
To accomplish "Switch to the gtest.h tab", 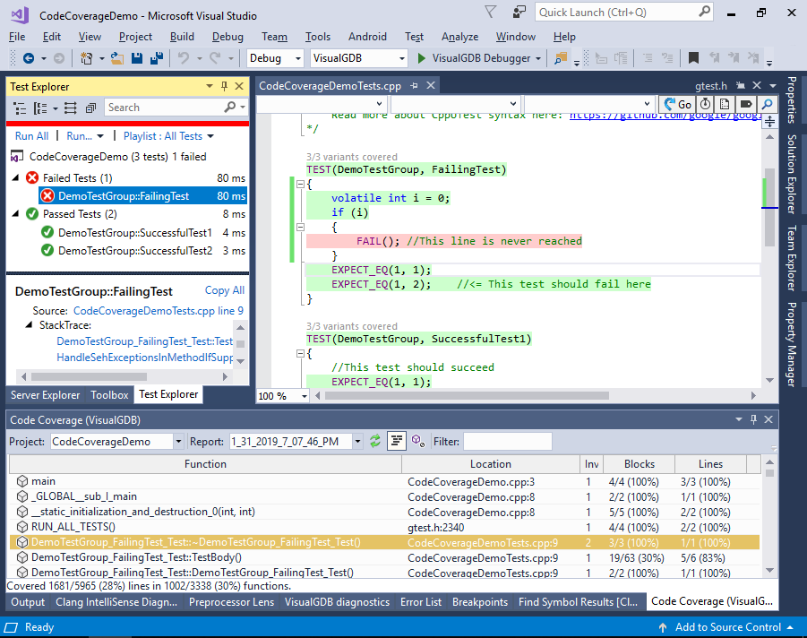I will (711, 85).
